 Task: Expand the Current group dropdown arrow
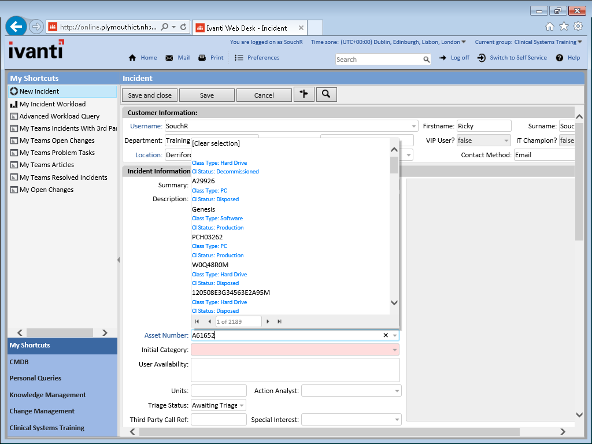pyautogui.click(x=580, y=42)
